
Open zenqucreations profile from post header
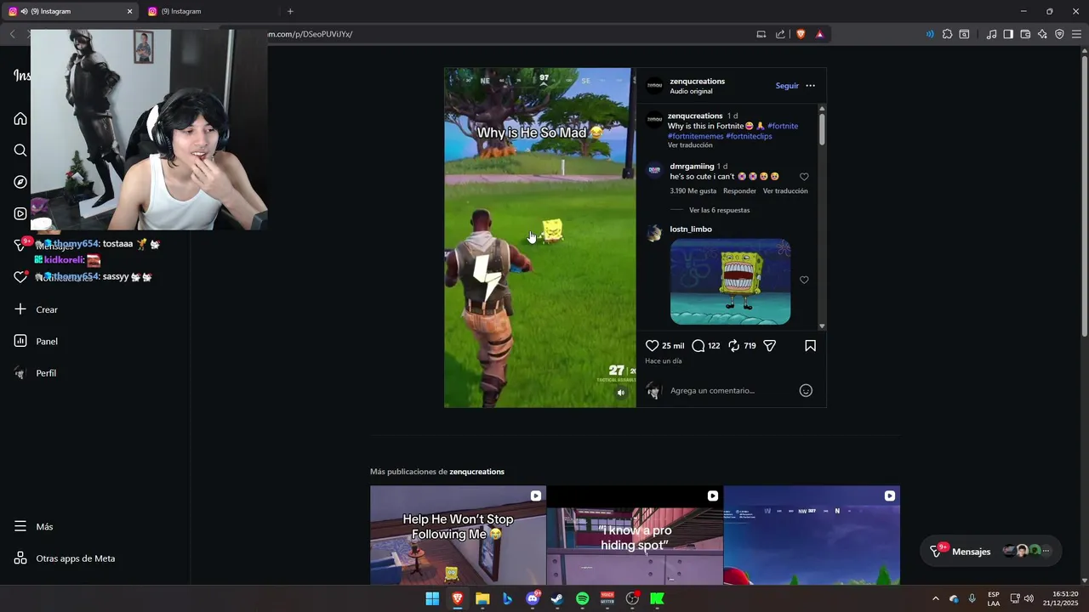pos(697,82)
